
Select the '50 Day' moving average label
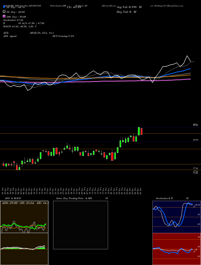click(x=15, y=12)
